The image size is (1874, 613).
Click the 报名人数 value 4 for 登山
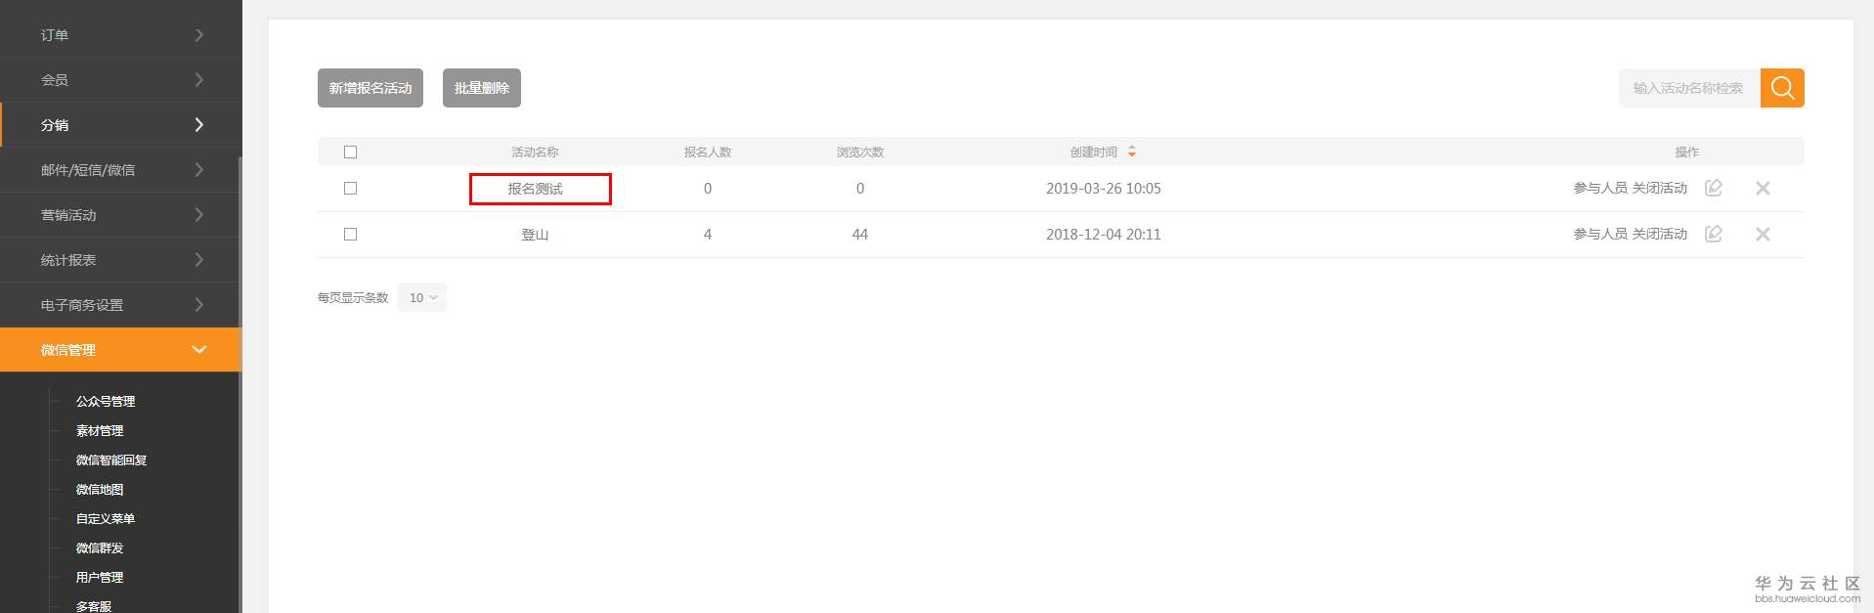708,234
